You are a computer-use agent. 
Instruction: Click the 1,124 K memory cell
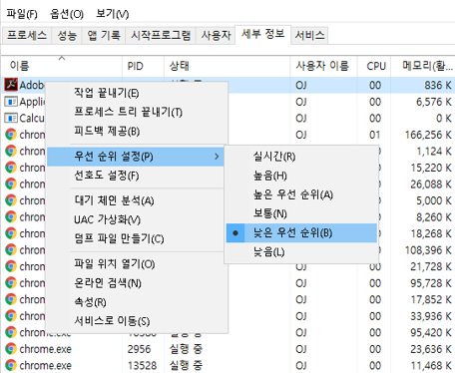click(434, 152)
